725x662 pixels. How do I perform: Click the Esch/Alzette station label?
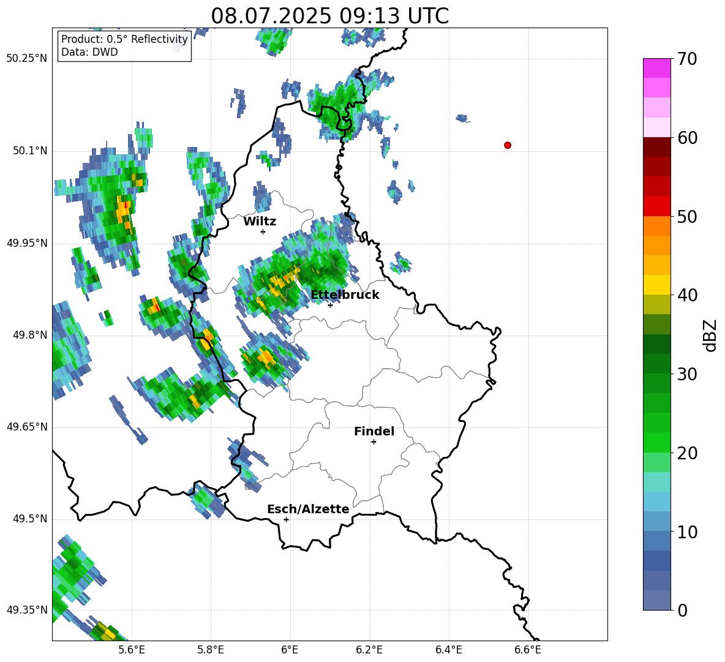309,509
